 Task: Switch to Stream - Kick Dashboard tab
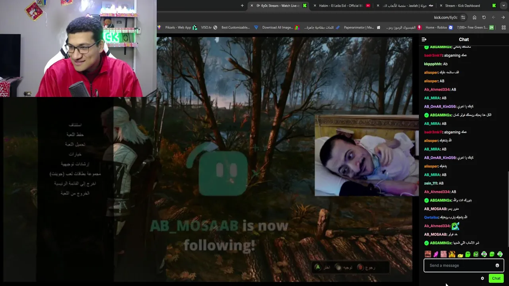coord(468,6)
